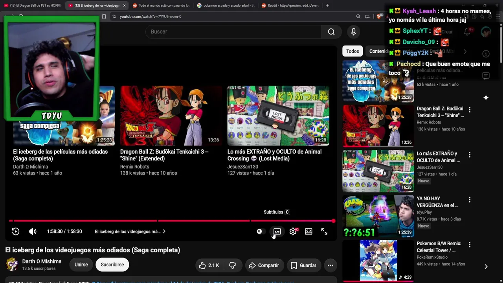Switch to the Reddit preview.redd.it tab
This screenshot has height=283, width=503.
tap(290, 6)
